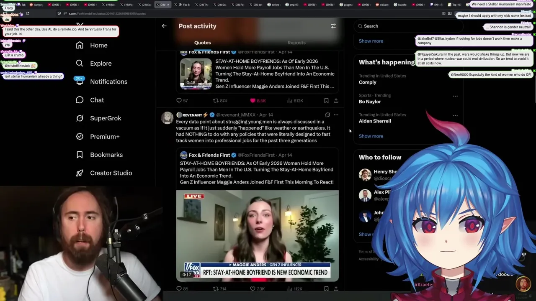Open REVENANT profile avatar
The height and width of the screenshot is (301, 536).
tap(167, 118)
